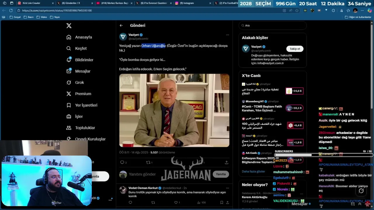Switch to X'te Evrensel Gazetesi tab
The height and width of the screenshot is (210, 374).
154,3
